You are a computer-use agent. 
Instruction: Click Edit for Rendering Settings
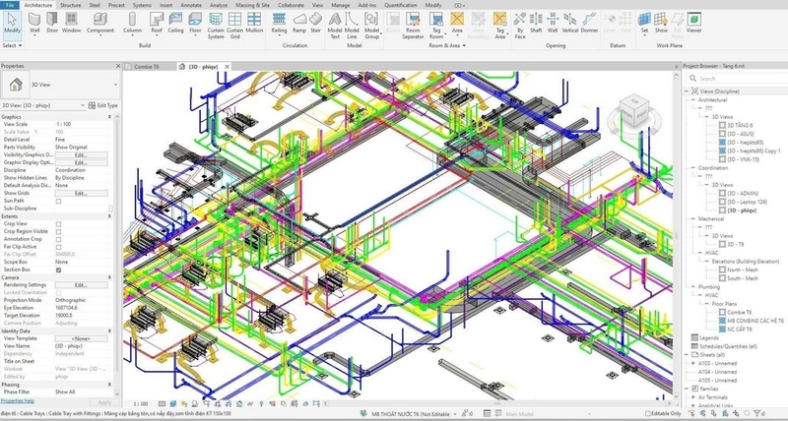point(81,285)
